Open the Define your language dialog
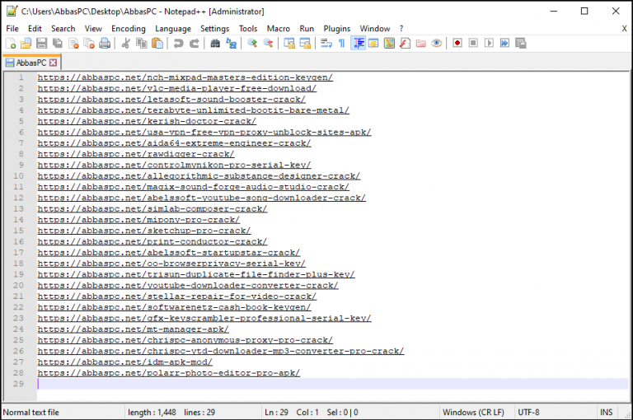Image resolution: width=633 pixels, height=420 pixels. [373, 43]
